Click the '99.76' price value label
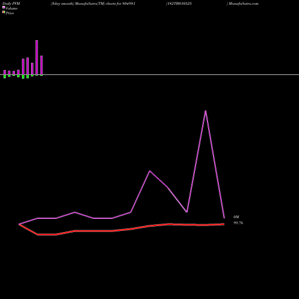This screenshot has width=299, height=299. (x=238, y=223)
